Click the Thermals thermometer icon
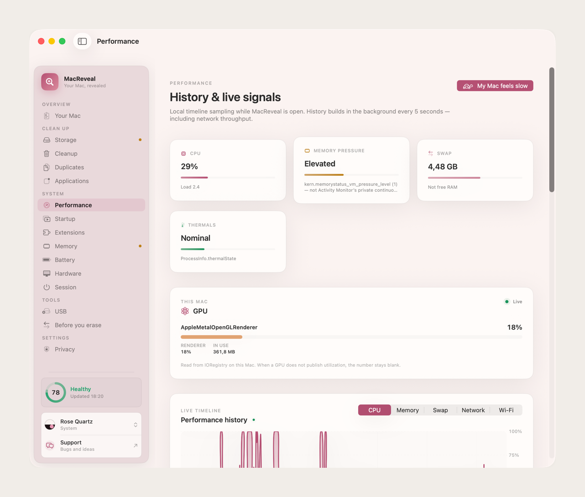 click(183, 225)
